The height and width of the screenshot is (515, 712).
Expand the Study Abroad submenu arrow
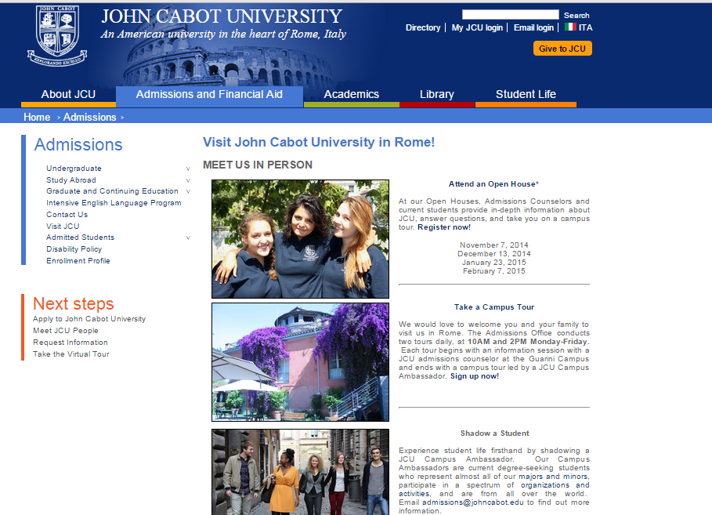pyautogui.click(x=188, y=180)
